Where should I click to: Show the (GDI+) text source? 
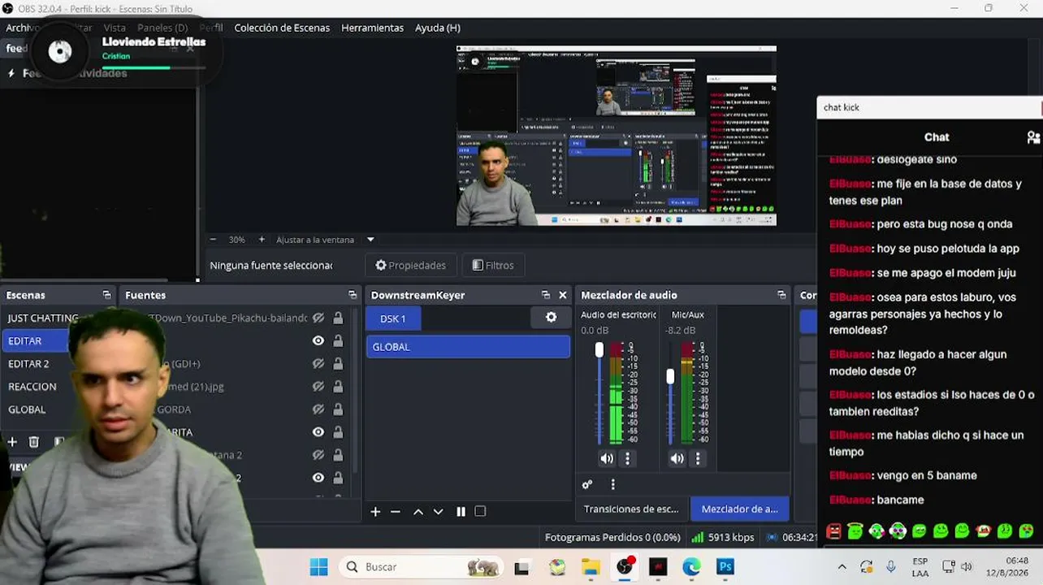click(318, 364)
